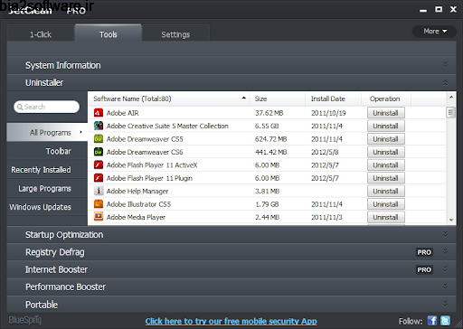This screenshot has height=329, width=463.
Task: Expand the System Information section
Action: coord(445,65)
